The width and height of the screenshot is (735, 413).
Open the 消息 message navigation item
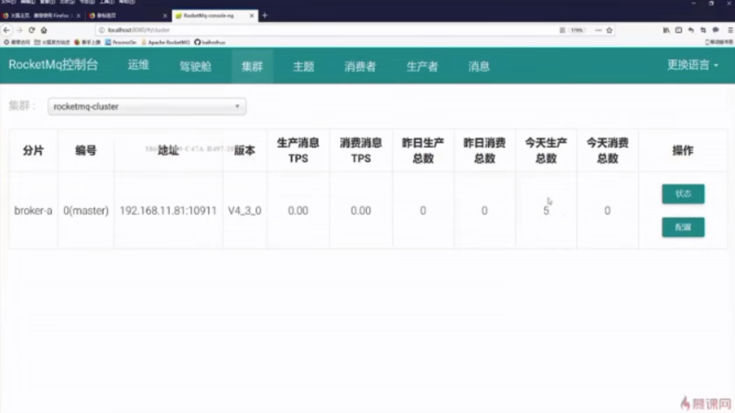[479, 66]
